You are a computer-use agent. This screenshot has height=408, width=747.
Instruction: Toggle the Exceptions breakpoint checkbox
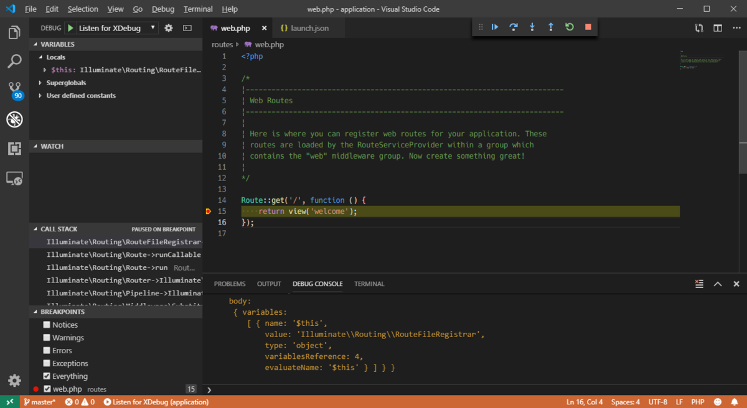coord(47,363)
